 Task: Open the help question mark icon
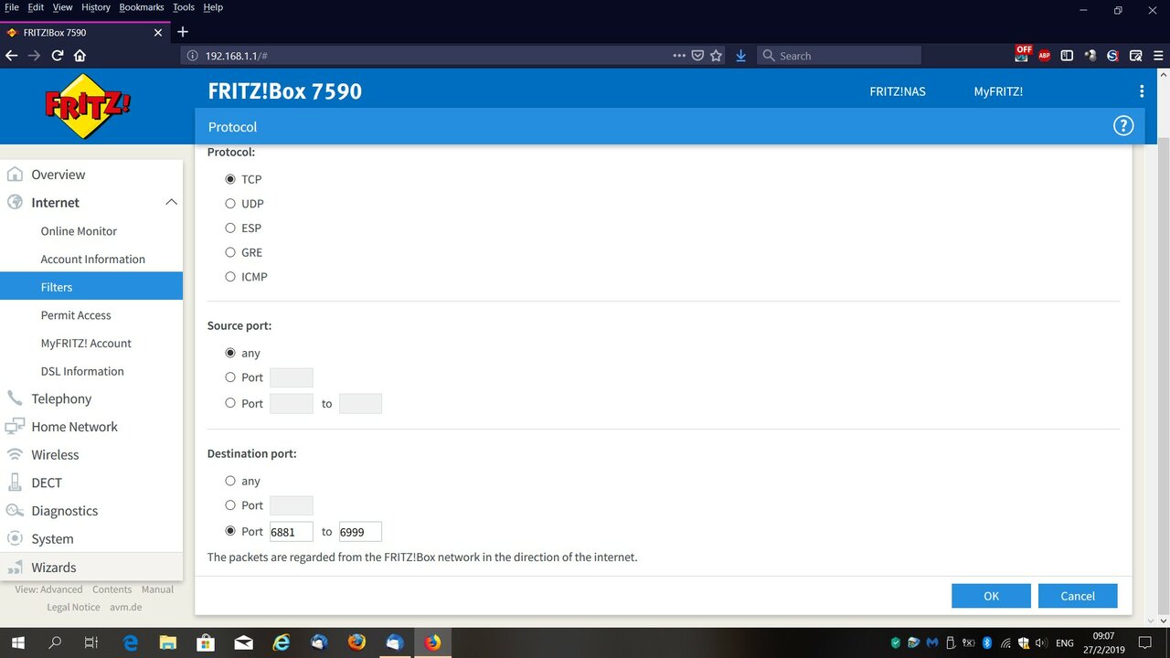point(1123,126)
